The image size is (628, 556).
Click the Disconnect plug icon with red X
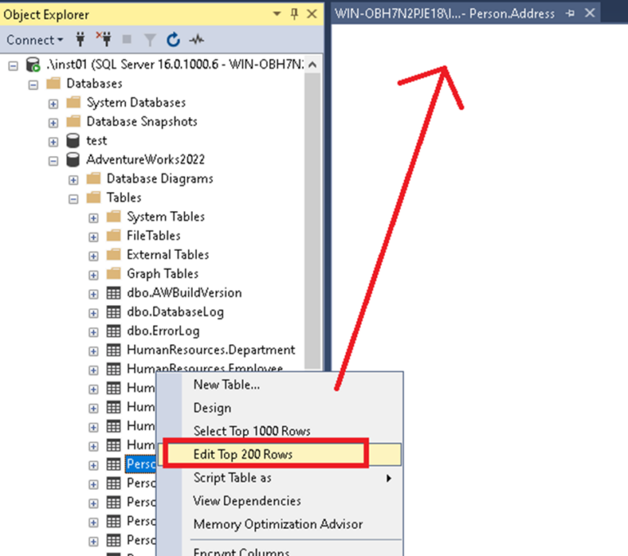point(103,39)
